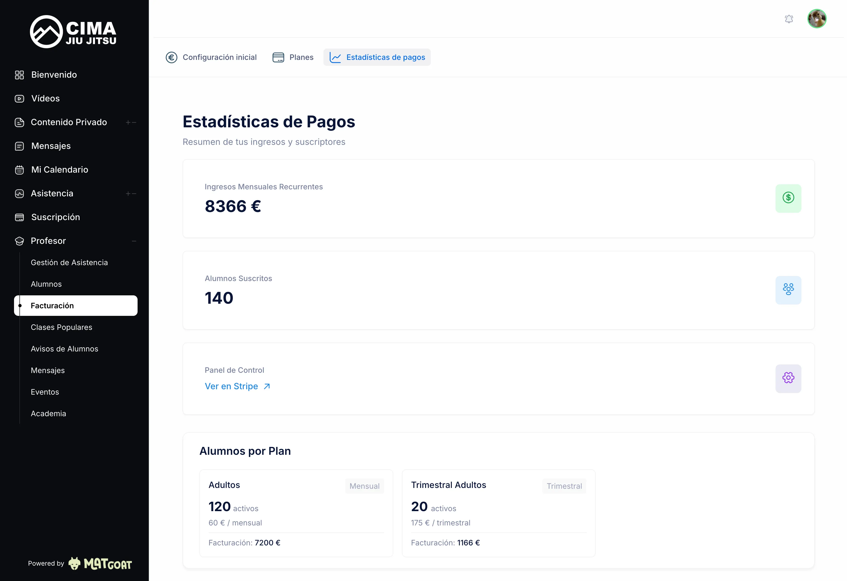Image resolution: width=847 pixels, height=581 pixels.
Task: Click the Trimestral badge on Trimestral Adultos
Action: (564, 486)
